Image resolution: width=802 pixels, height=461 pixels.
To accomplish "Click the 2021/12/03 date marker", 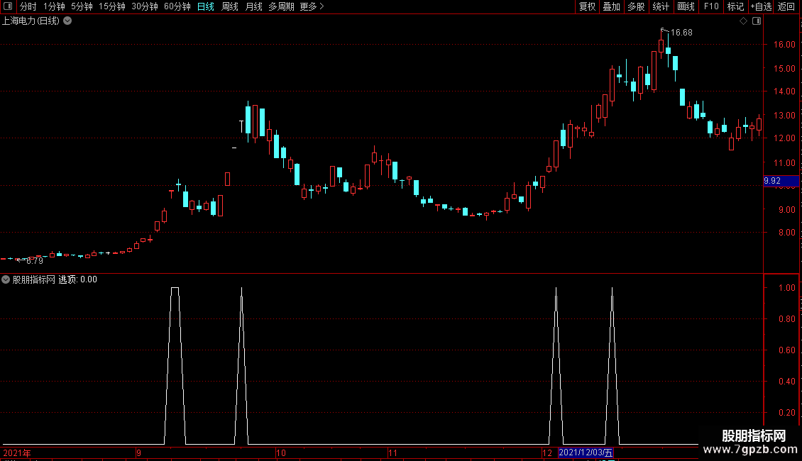I will (586, 452).
